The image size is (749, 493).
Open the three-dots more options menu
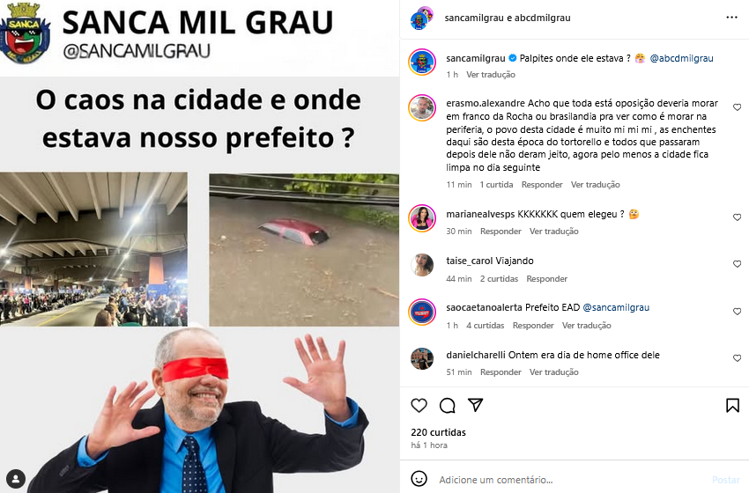click(x=731, y=18)
